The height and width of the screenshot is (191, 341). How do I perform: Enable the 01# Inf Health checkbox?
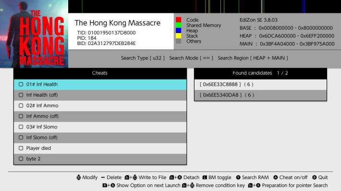pyautogui.click(x=21, y=84)
